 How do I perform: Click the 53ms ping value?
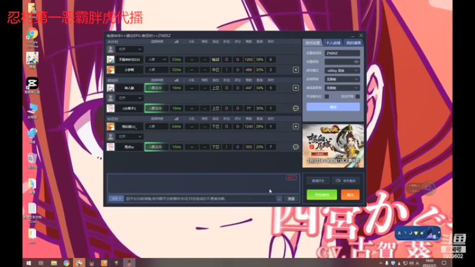tap(176, 60)
